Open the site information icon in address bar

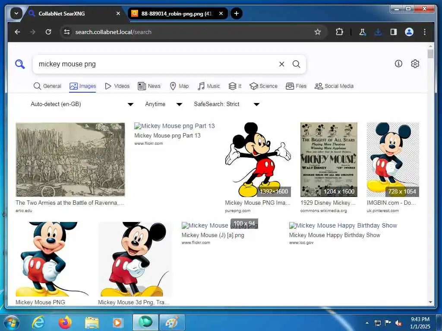click(67, 32)
